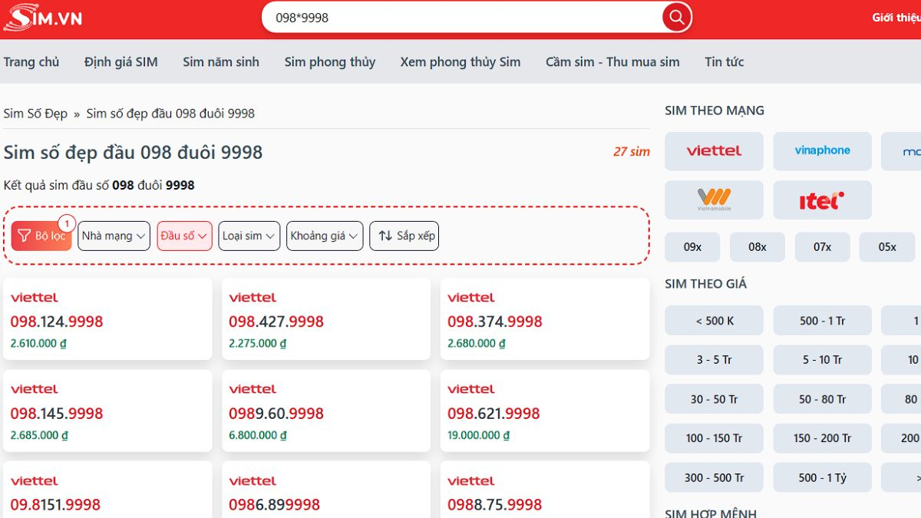This screenshot has width=921, height=518.
Task: Open Cầm sim - Thu mua sim
Action: tap(612, 61)
